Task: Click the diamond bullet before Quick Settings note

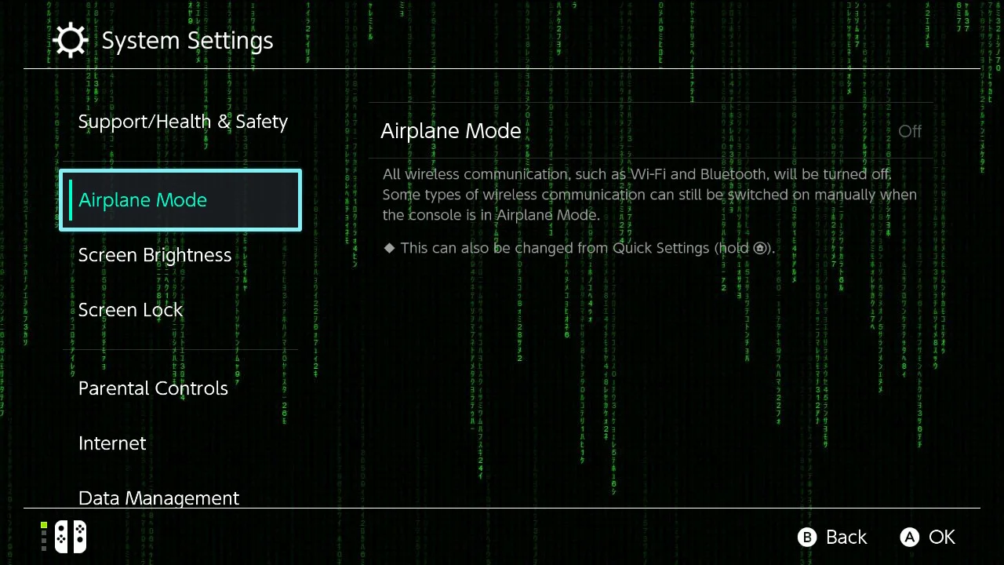Action: (x=389, y=248)
